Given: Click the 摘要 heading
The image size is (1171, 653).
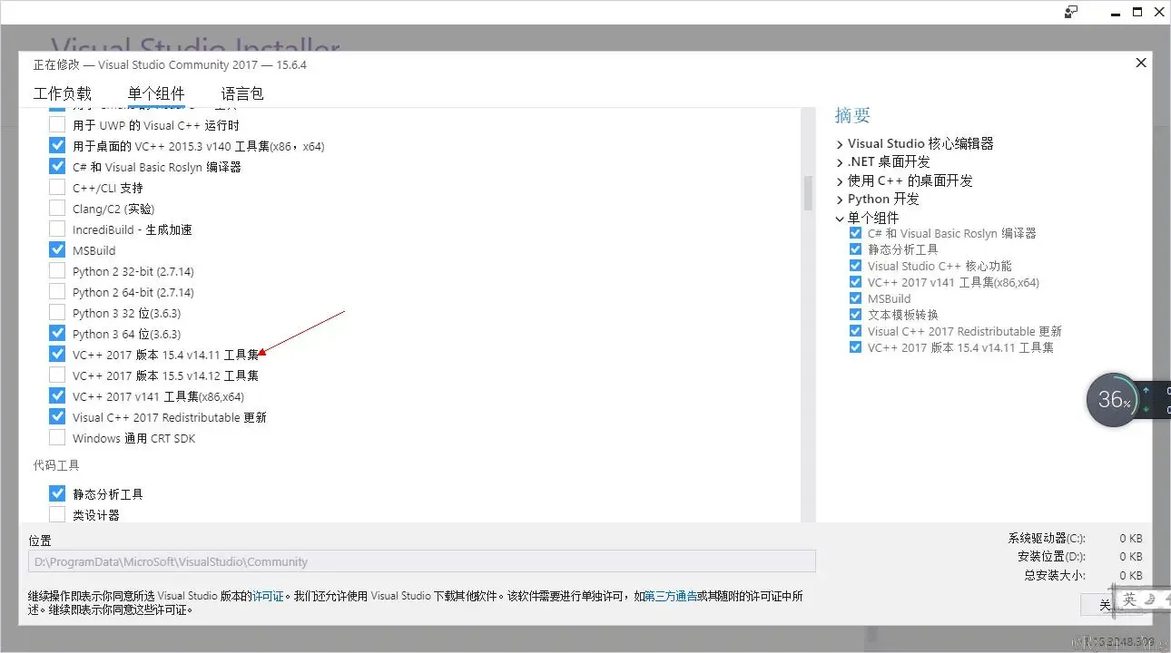Looking at the screenshot, I should [x=852, y=115].
